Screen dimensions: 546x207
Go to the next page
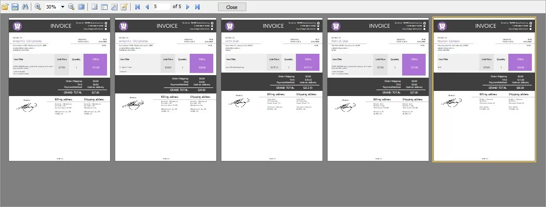point(188,7)
